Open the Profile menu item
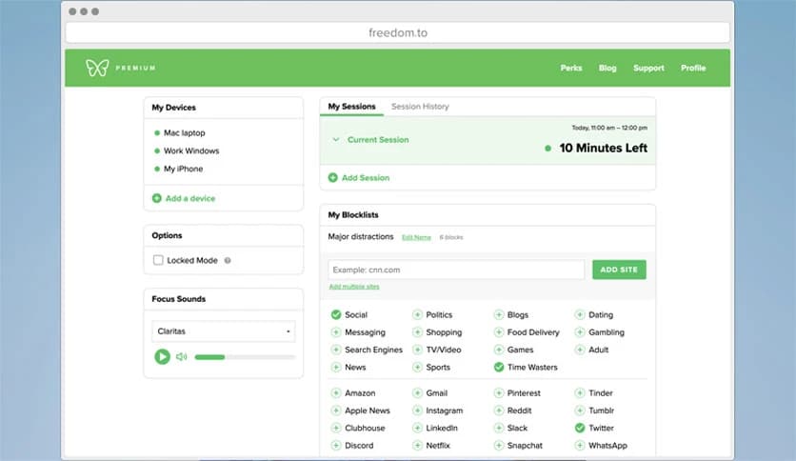 coord(693,68)
